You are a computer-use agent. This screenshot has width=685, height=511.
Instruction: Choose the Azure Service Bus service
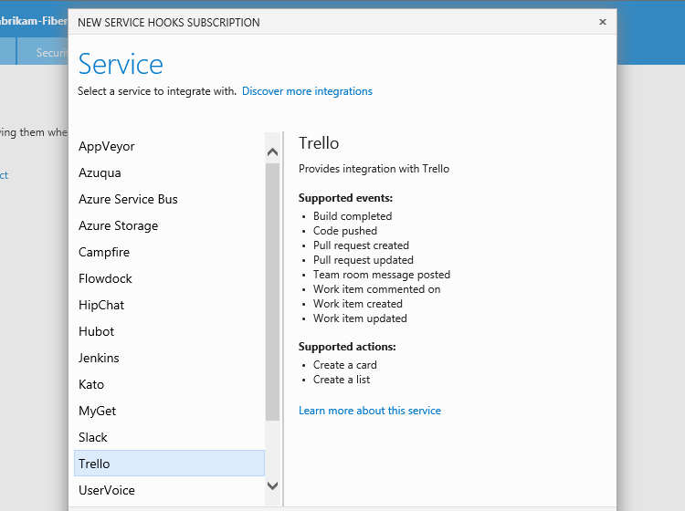[x=169, y=199]
